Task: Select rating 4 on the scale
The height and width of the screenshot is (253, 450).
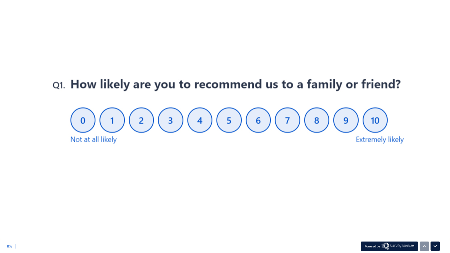Action: tap(200, 120)
